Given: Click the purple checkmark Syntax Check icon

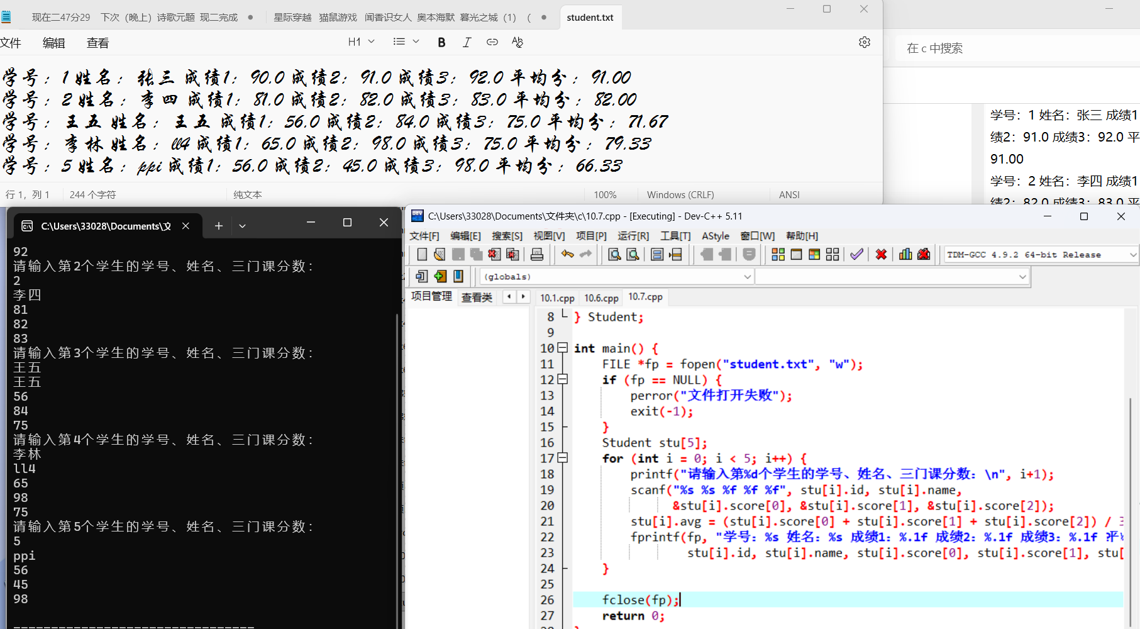Looking at the screenshot, I should pos(856,254).
